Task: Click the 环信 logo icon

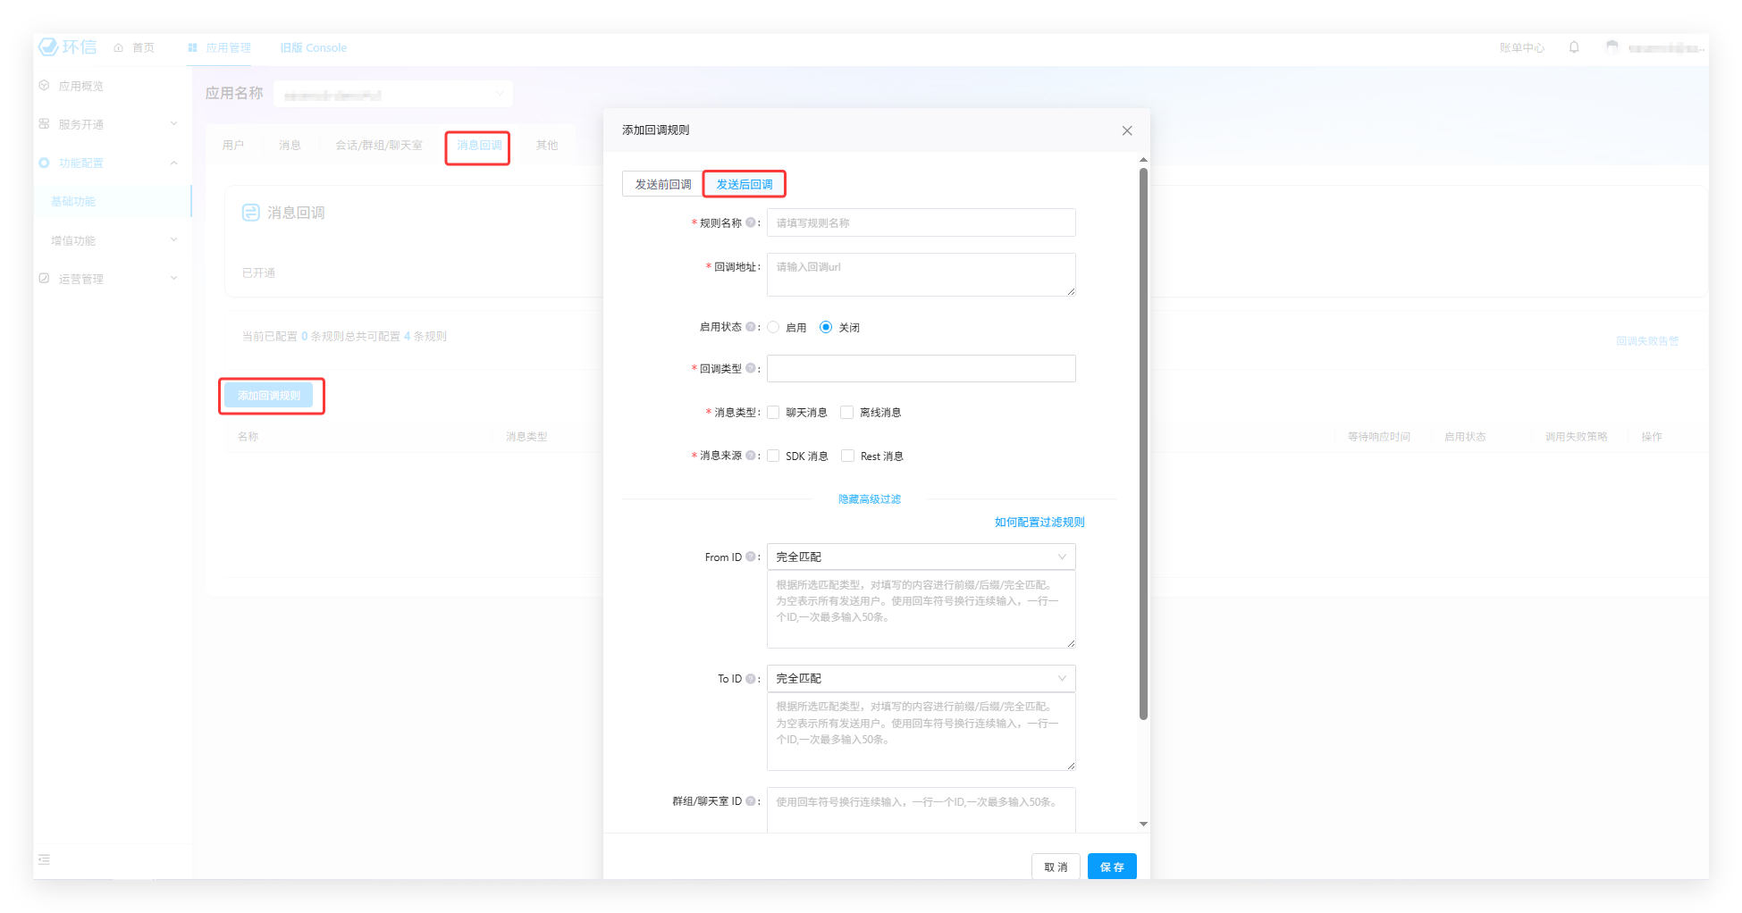Action: coord(48,47)
